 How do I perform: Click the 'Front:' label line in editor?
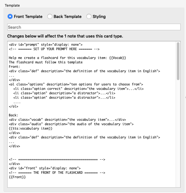[x=15, y=67]
